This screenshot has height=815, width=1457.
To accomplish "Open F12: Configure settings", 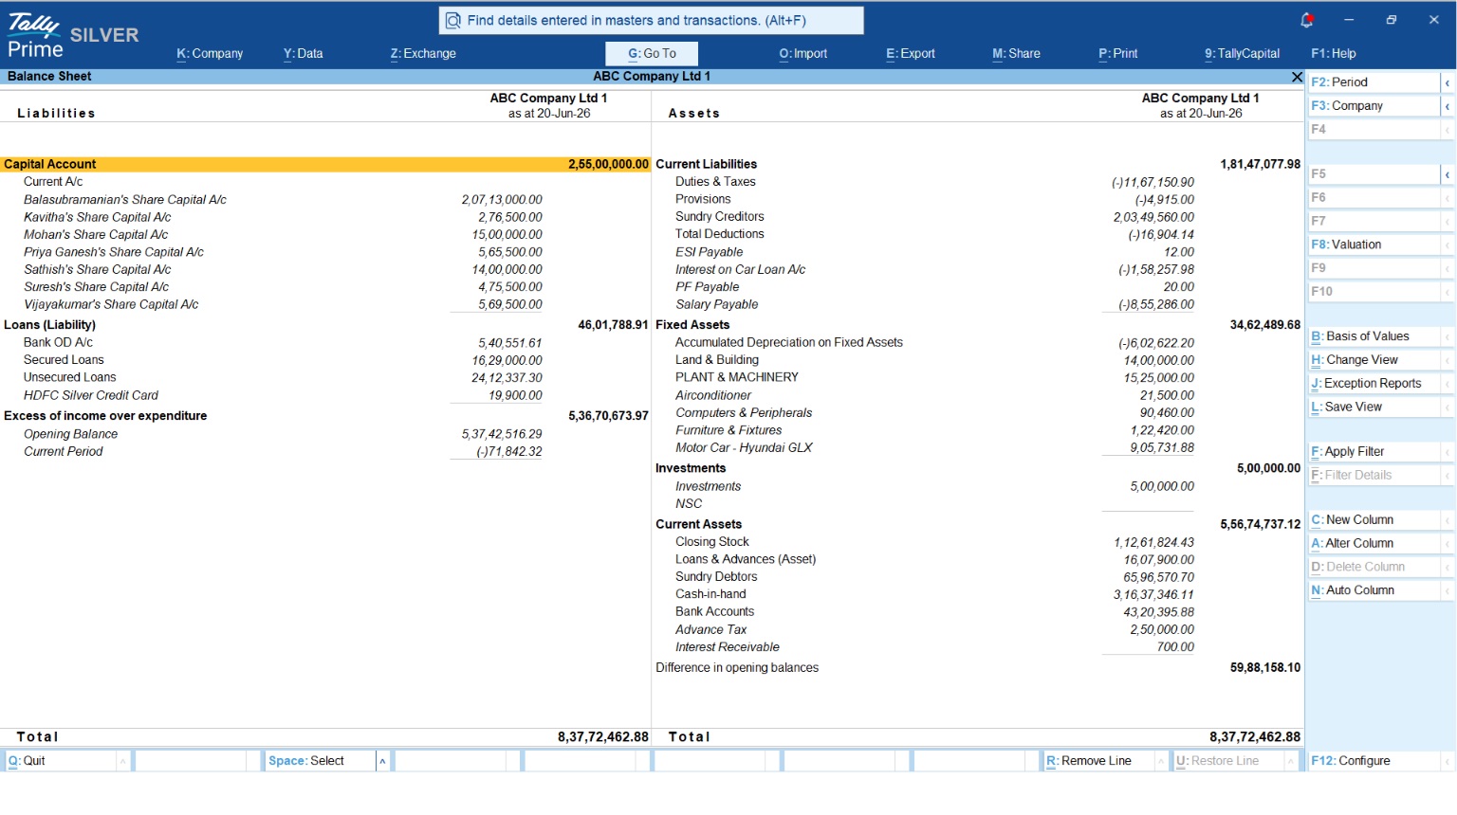I will 1374,761.
